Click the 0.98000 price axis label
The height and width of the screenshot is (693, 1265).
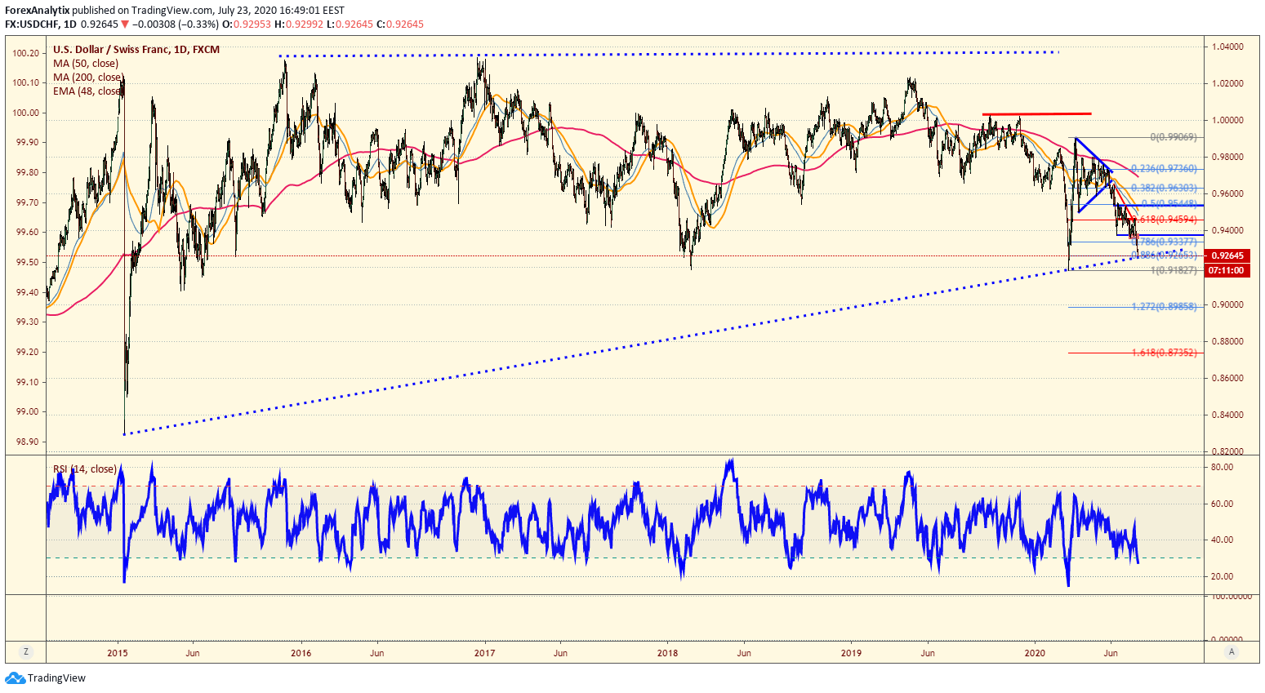click(x=1227, y=157)
